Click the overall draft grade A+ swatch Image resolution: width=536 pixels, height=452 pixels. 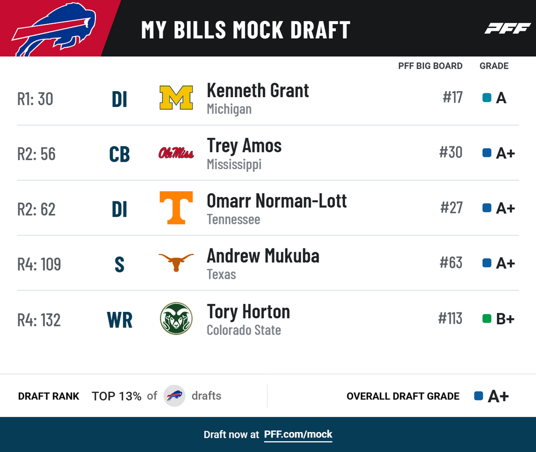coord(479,396)
